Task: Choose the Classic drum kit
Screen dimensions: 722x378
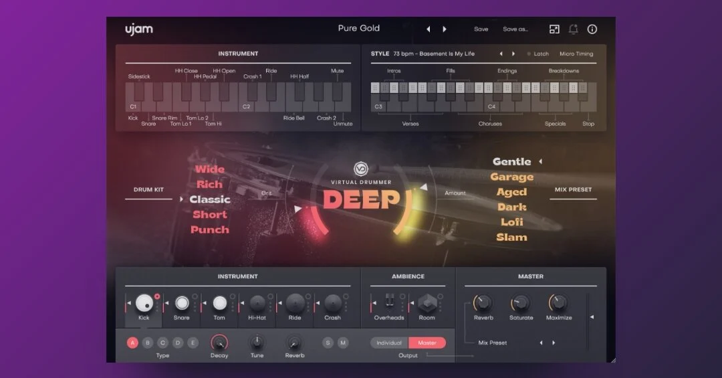Action: (210, 199)
